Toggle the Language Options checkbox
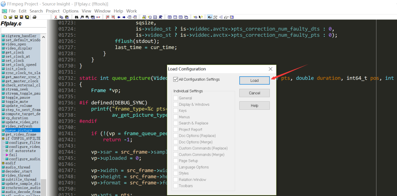Image resolution: width=397 pixels, height=196 pixels. (x=176, y=167)
